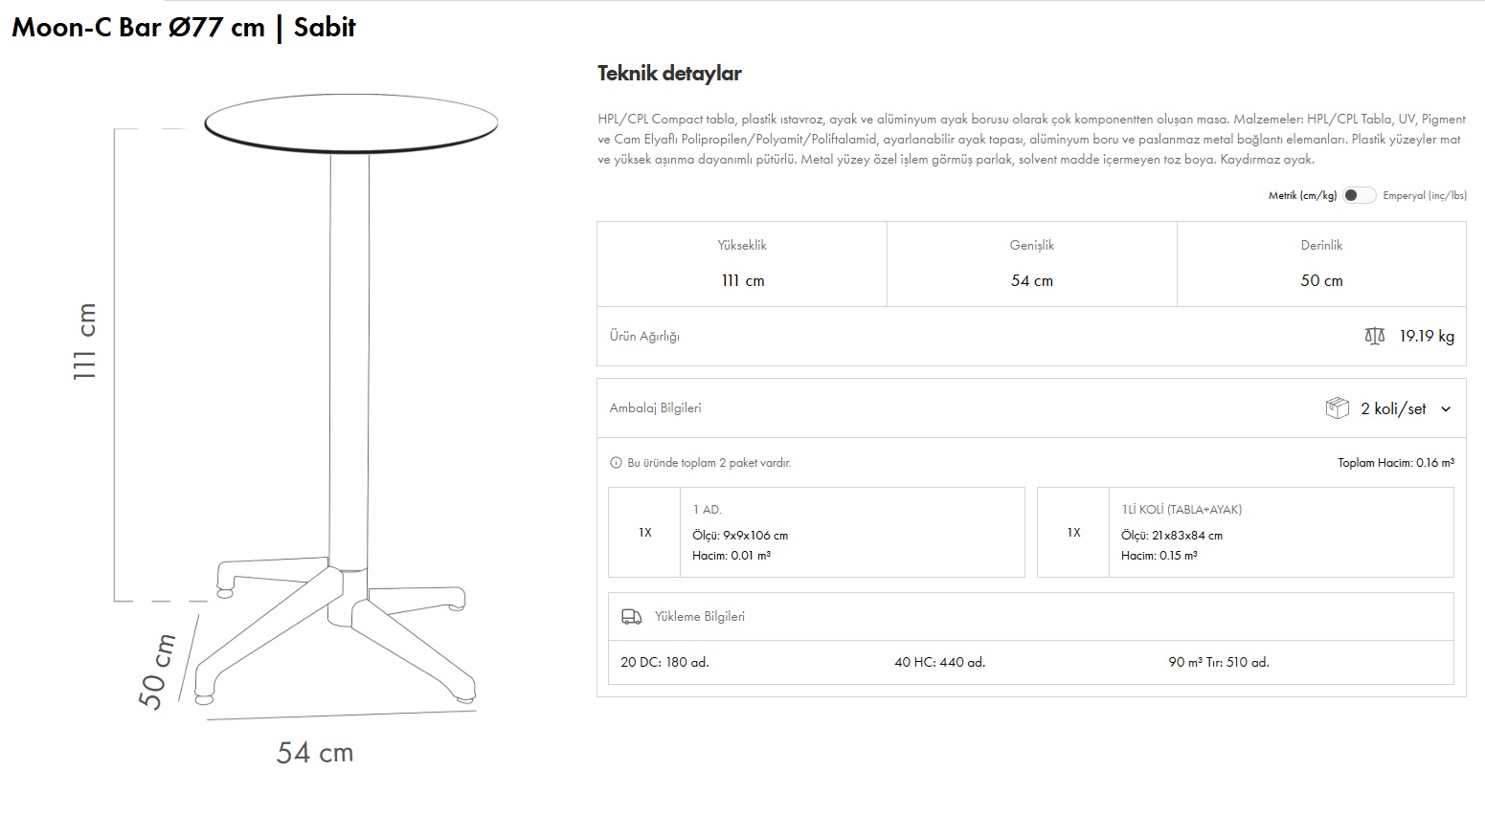The image size is (1485, 814).
Task: Select the Genişlik 54 cm cell
Action: point(1031,264)
